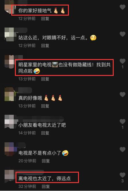Like the comment '真的好像哦'
The width and height of the screenshot is (128, 191).
tap(123, 95)
